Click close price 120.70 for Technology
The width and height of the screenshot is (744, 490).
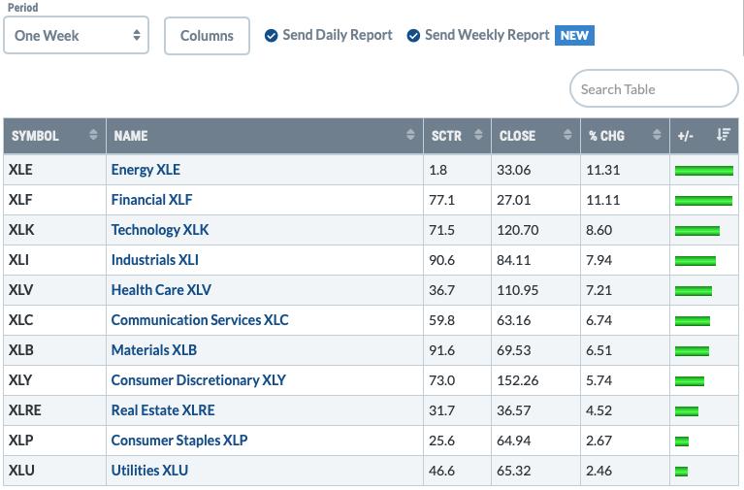point(518,230)
